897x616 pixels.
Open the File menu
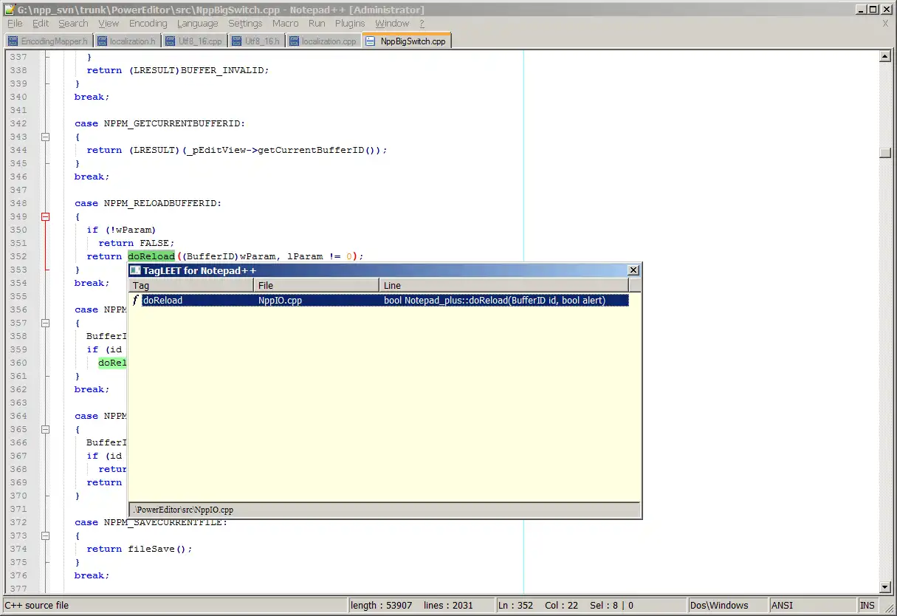pos(15,24)
